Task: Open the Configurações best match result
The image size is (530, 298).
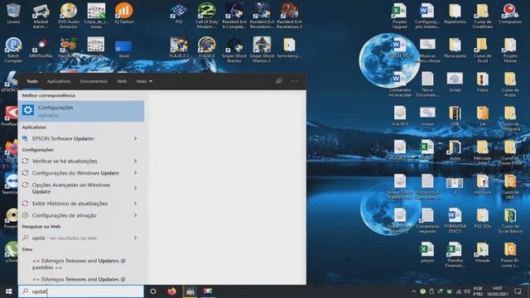Action: point(81,111)
